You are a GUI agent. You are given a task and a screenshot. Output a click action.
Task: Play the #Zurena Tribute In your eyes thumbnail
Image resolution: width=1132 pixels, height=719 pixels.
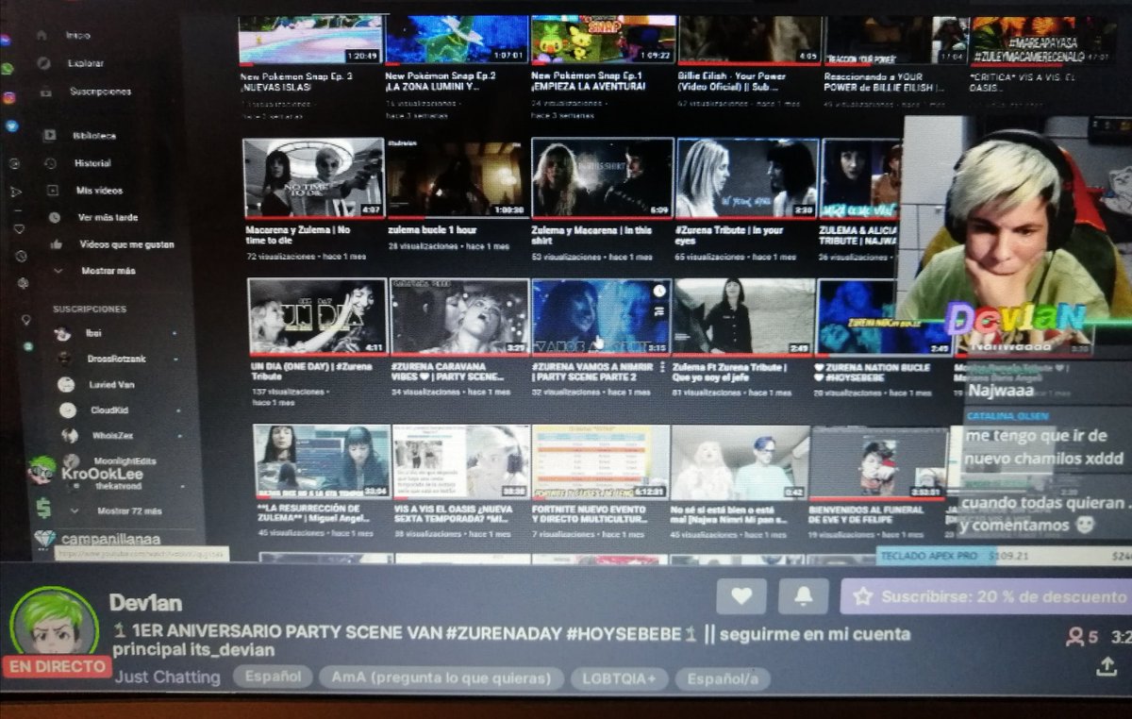coord(746,177)
